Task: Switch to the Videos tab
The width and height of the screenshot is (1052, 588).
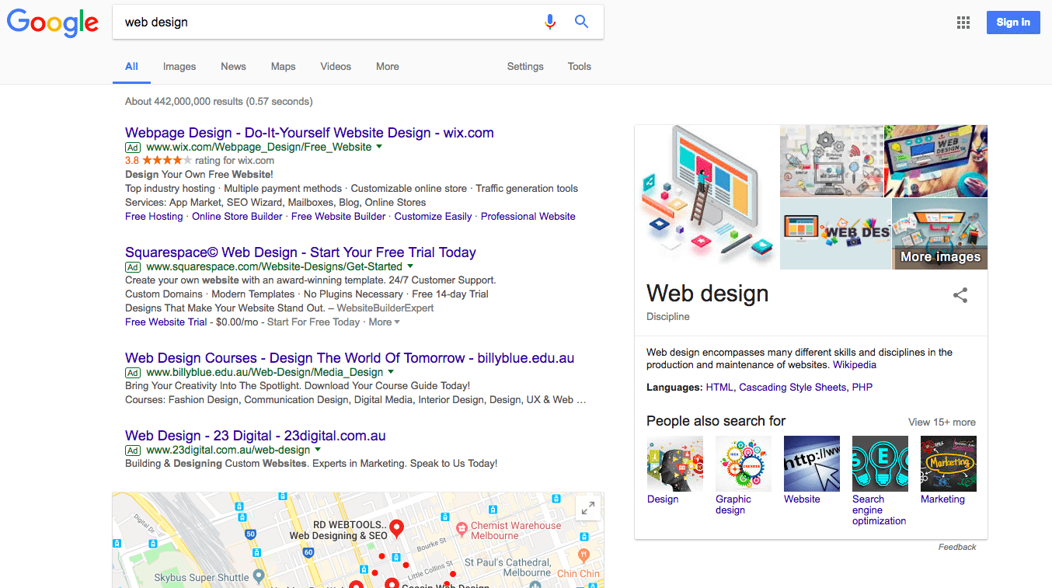Action: coord(336,67)
